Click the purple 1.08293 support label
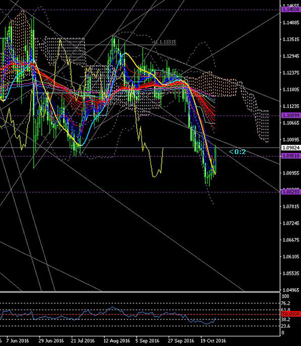Viewport: 301px width, 346px height. [291, 192]
